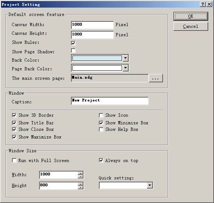Uncheck the Always on top checkbox
Screen dimensions: 214x203
pyautogui.click(x=101, y=160)
